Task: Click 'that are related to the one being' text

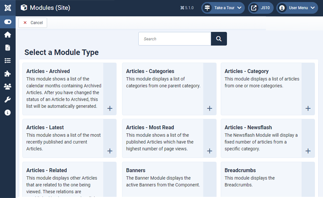Action: (58, 185)
